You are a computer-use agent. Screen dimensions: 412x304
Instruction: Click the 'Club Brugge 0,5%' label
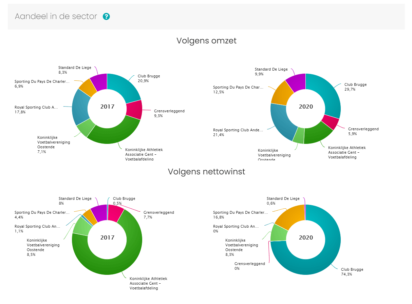click(124, 201)
